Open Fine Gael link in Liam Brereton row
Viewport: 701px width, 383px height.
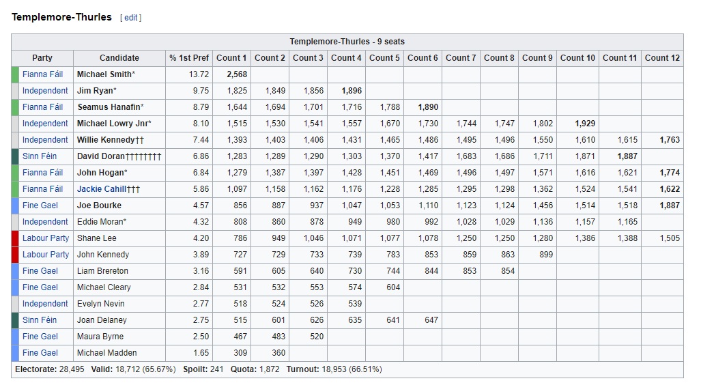(40, 271)
